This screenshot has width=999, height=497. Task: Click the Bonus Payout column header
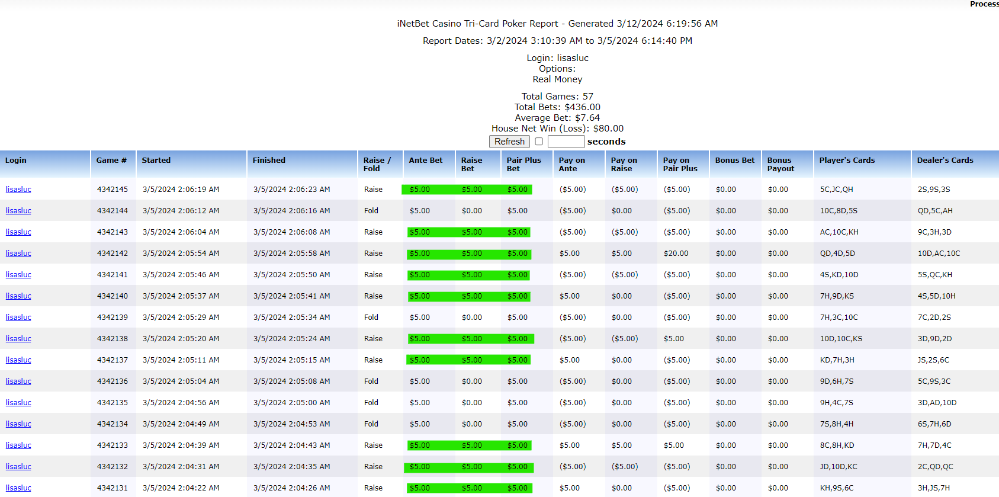coord(780,164)
